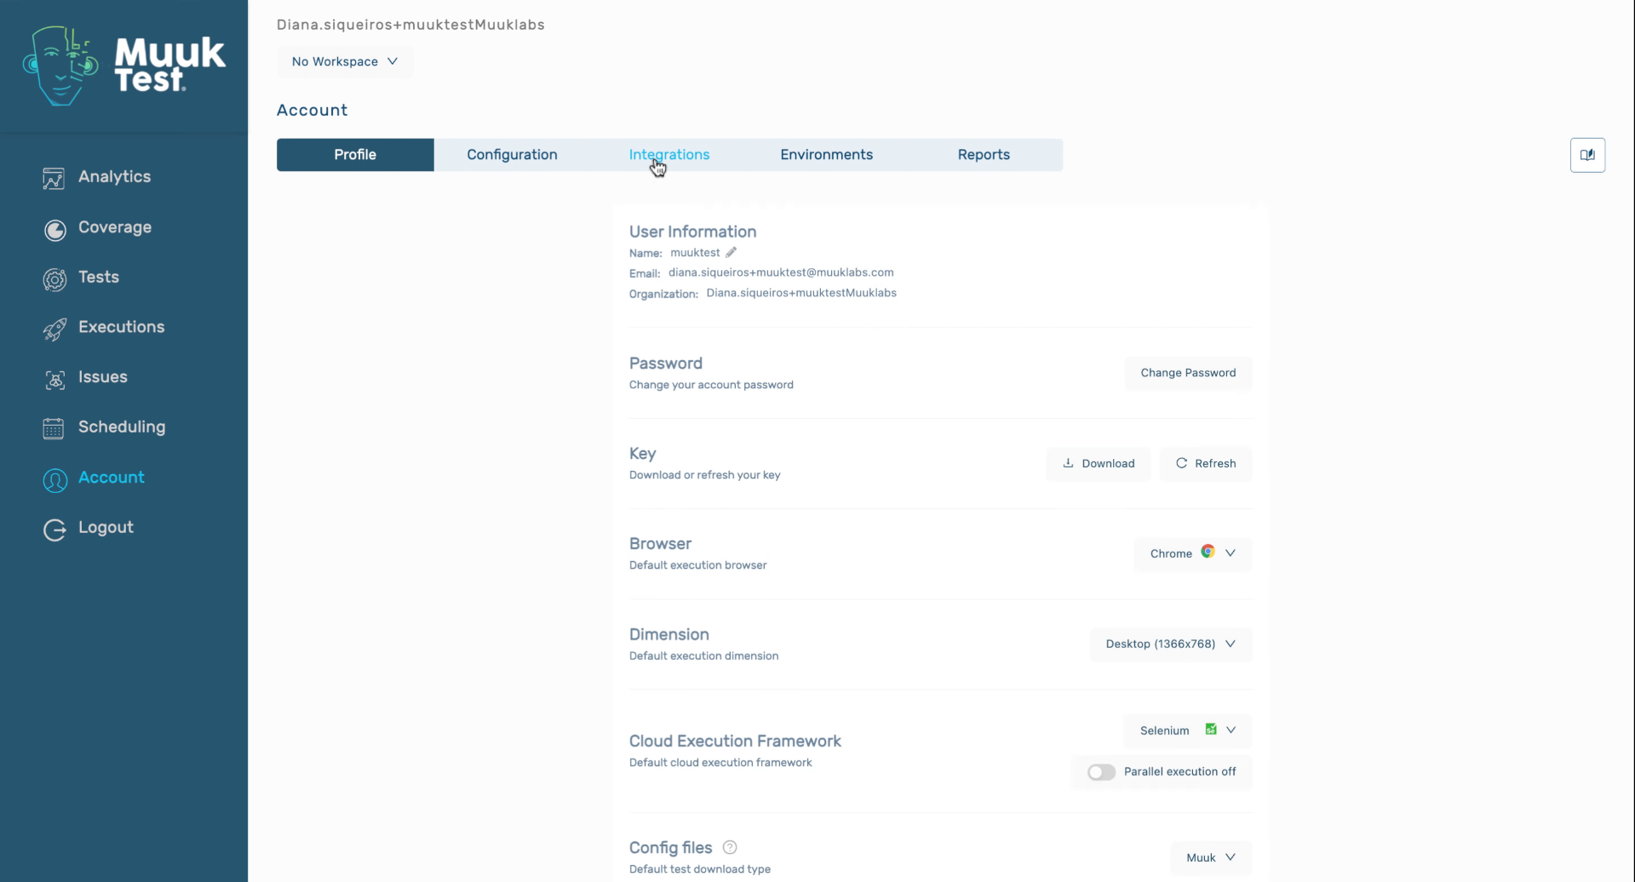Open the Issues section
The image size is (1635, 882).
(102, 377)
